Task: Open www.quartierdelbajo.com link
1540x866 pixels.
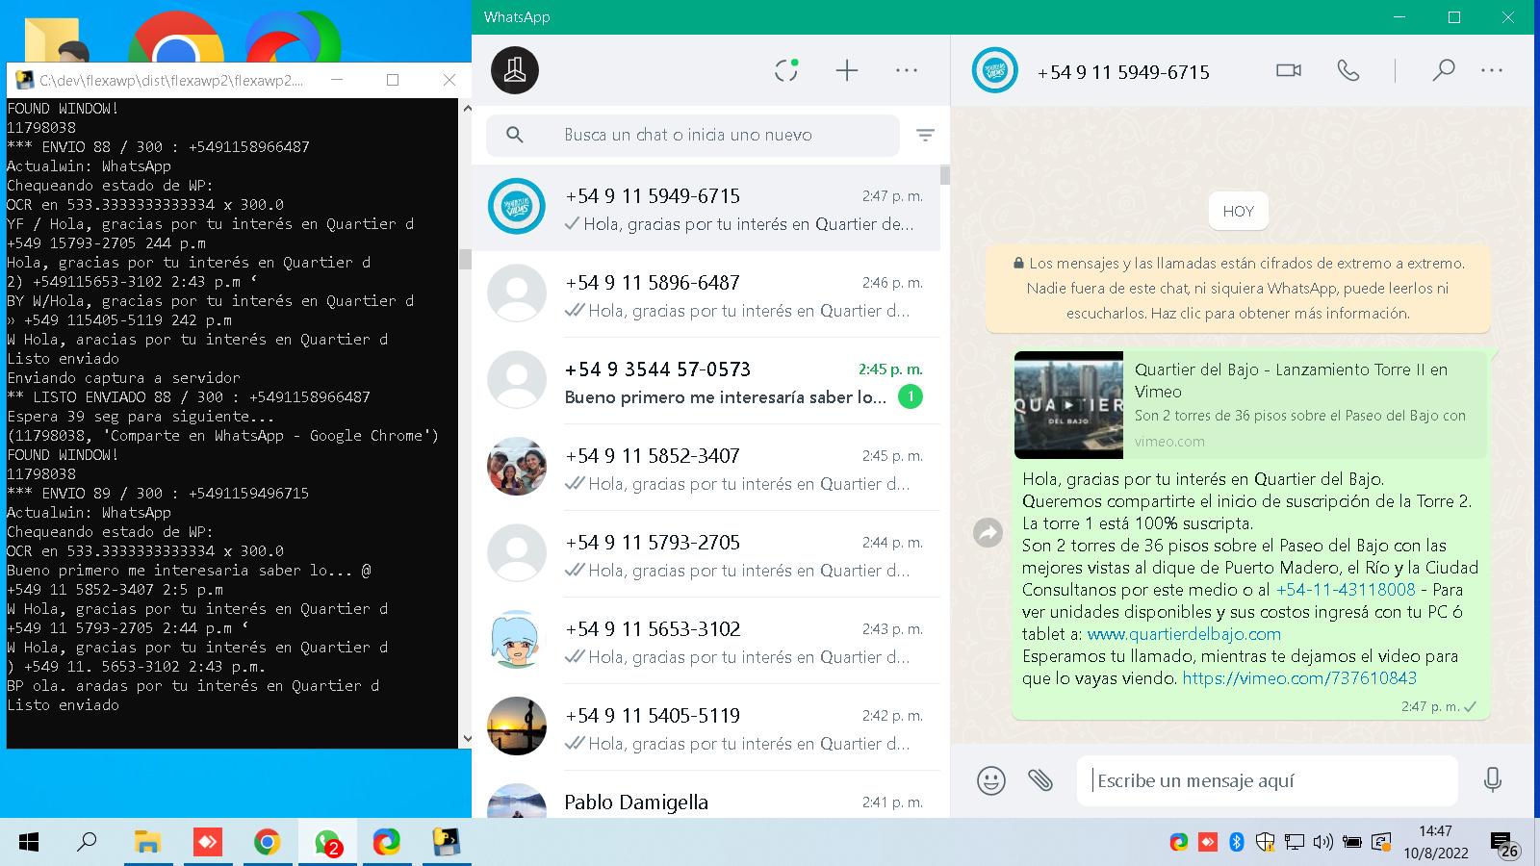Action: (1184, 633)
